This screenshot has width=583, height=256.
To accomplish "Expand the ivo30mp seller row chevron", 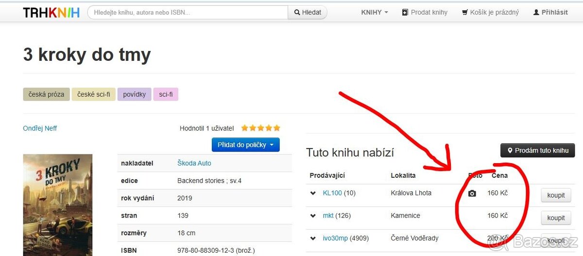I will click(x=313, y=238).
